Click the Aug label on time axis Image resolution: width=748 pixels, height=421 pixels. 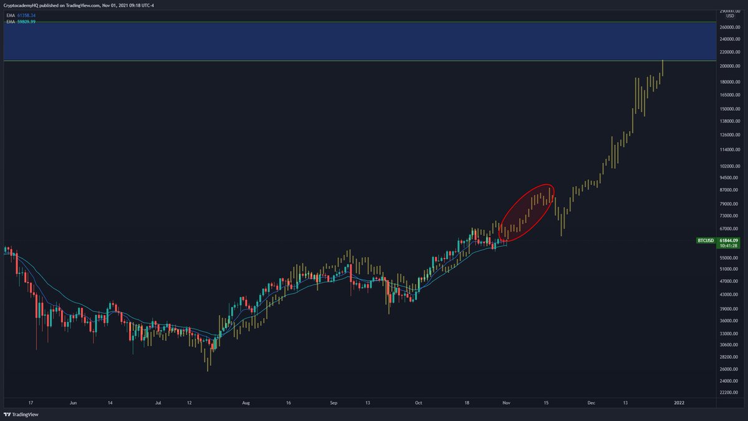[x=246, y=403]
